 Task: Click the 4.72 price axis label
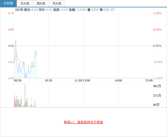(x=11, y=13)
